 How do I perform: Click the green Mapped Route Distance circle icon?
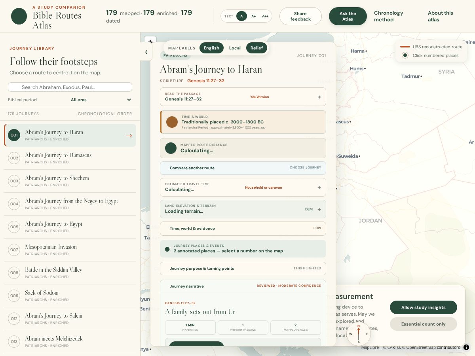tap(171, 148)
